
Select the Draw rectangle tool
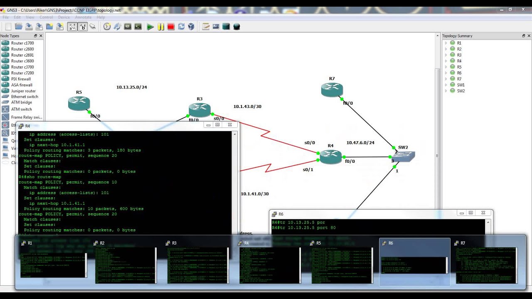[x=226, y=27]
